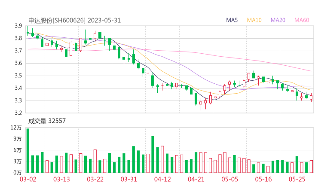
Task: Click the 3.9 price axis label
Action: (x=18, y=26)
